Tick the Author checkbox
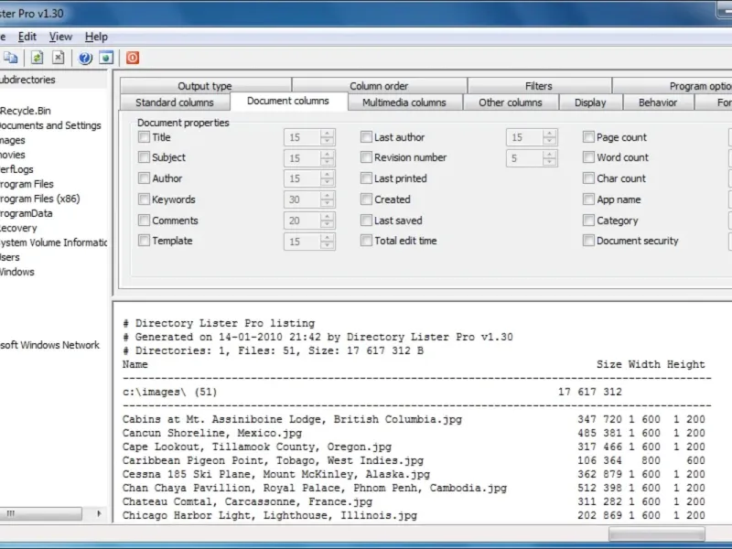732x549 pixels. click(144, 178)
